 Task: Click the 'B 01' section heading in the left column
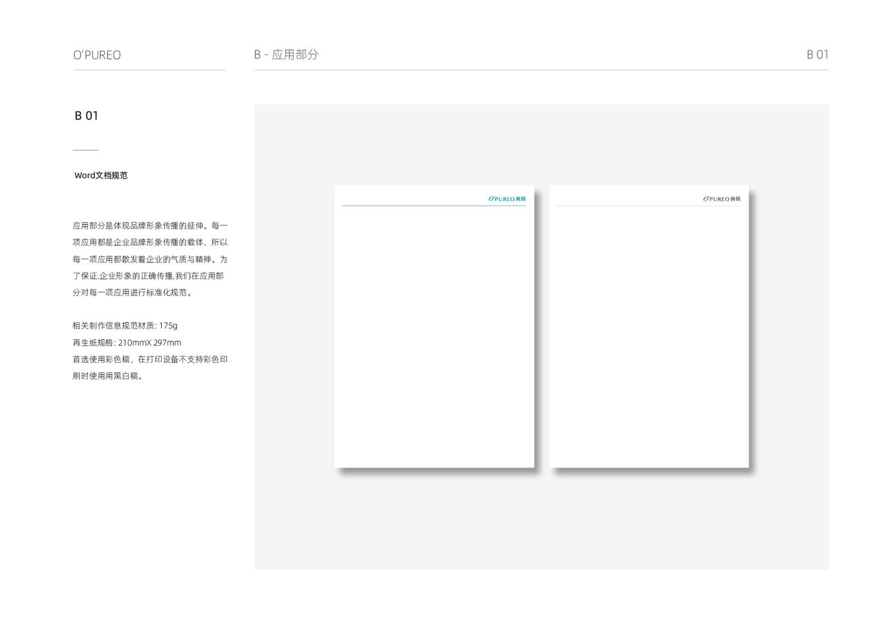(86, 116)
